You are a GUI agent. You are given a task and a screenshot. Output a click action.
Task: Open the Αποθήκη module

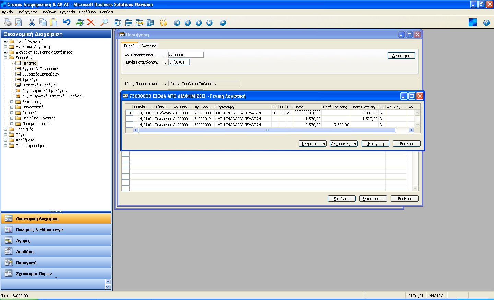56,252
